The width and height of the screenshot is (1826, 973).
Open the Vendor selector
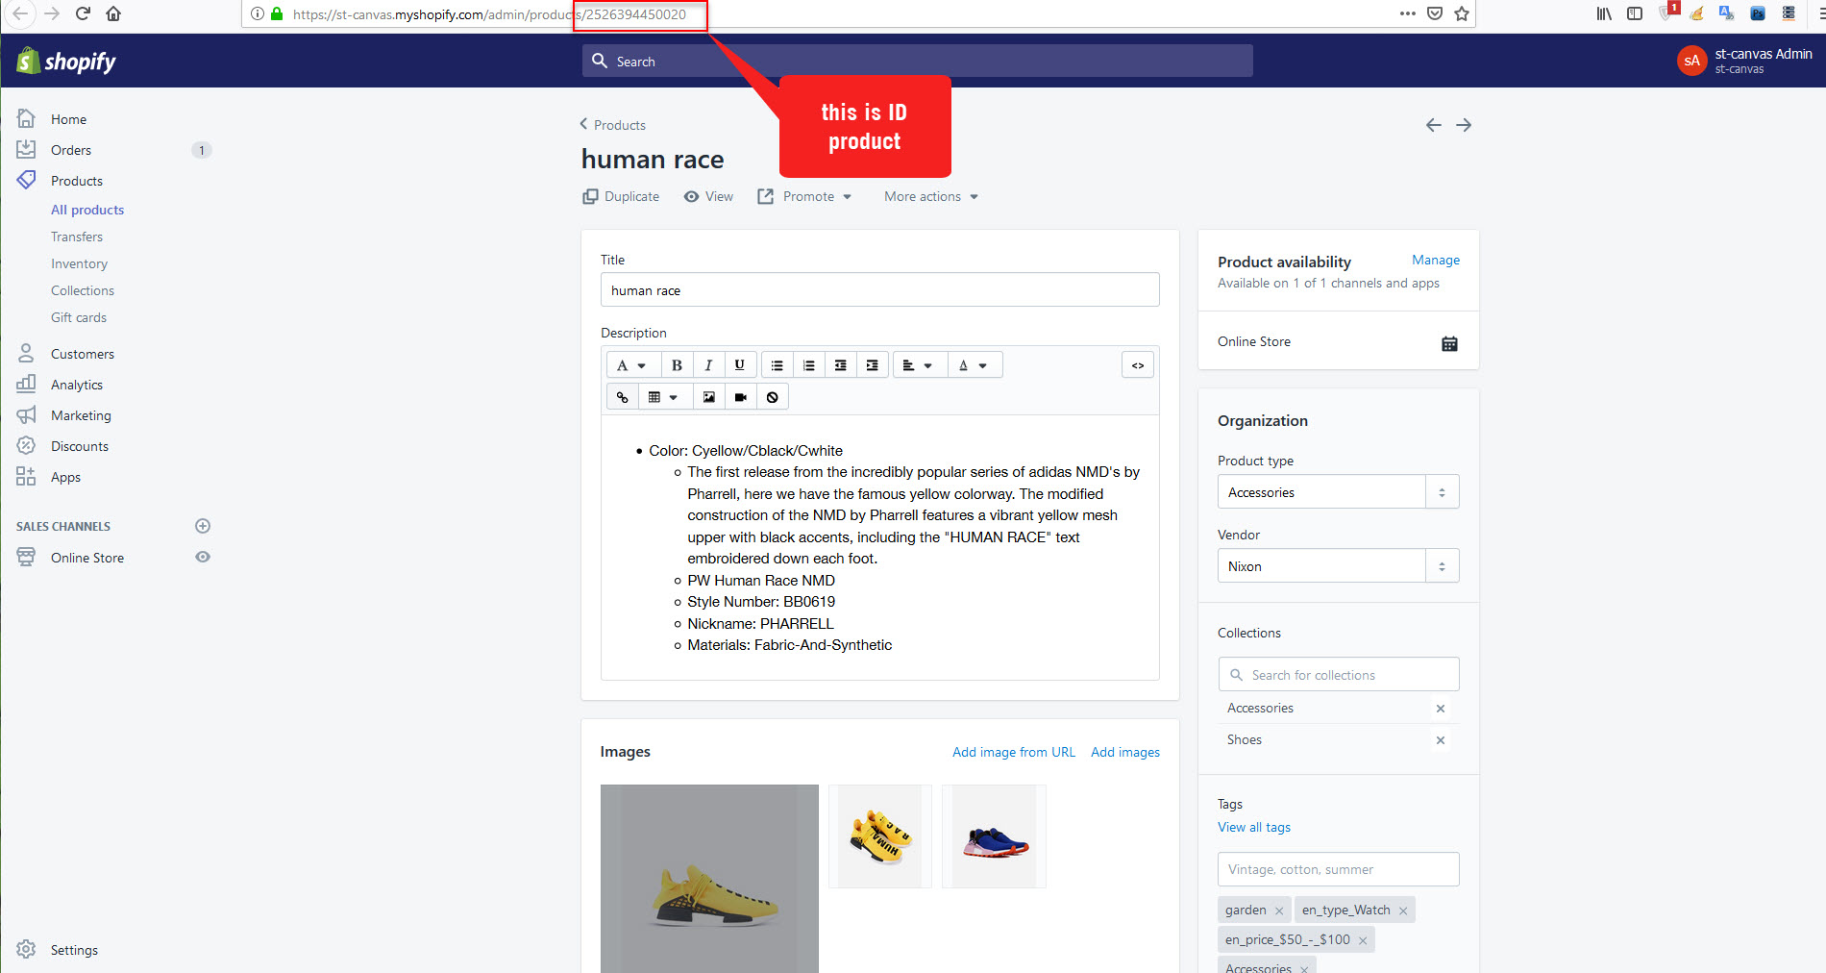(x=1338, y=566)
